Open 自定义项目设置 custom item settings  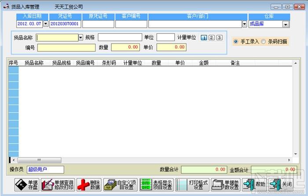(120, 185)
